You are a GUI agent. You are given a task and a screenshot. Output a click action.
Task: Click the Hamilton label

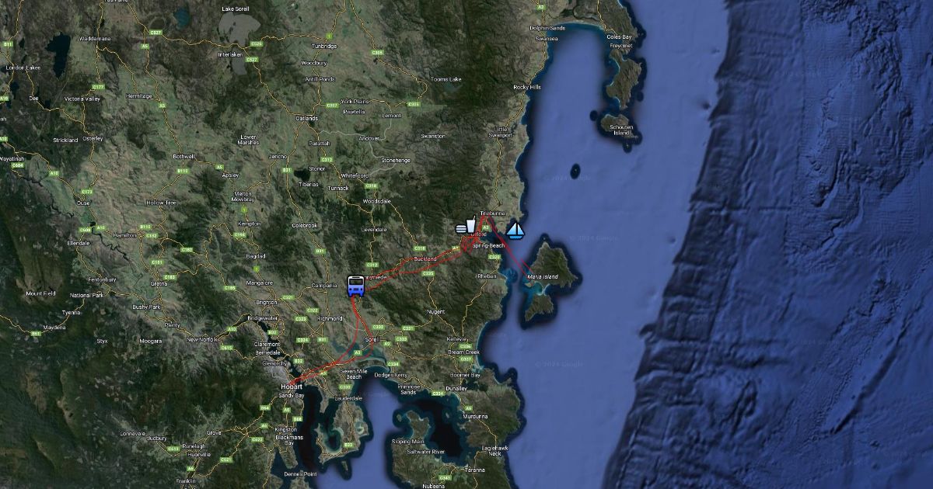pyautogui.click(x=124, y=234)
